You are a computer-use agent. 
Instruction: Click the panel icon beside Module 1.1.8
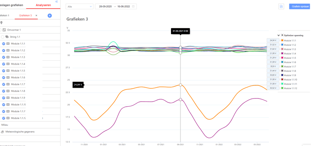coord(8,91)
